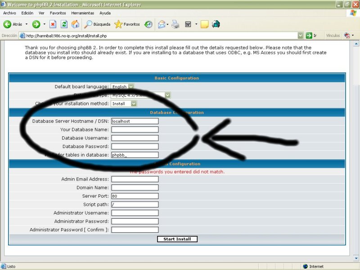
Task: Click Your Database Name field
Action: [x=135, y=130]
